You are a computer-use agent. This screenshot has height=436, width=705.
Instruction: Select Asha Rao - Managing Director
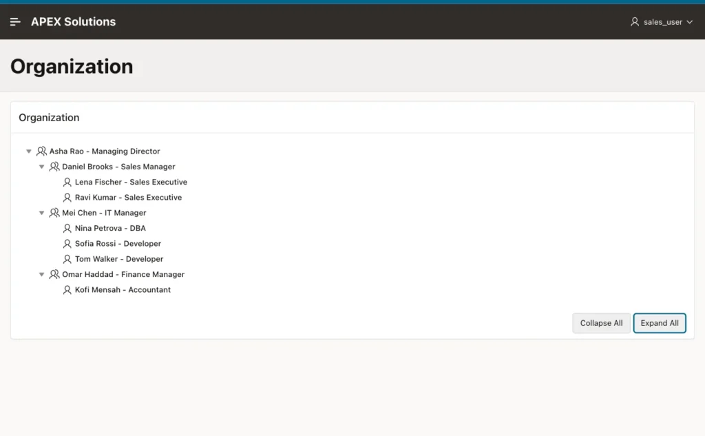(x=105, y=151)
